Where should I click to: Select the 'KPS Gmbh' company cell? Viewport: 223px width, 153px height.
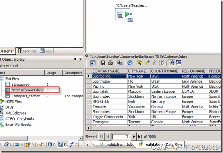(109, 101)
